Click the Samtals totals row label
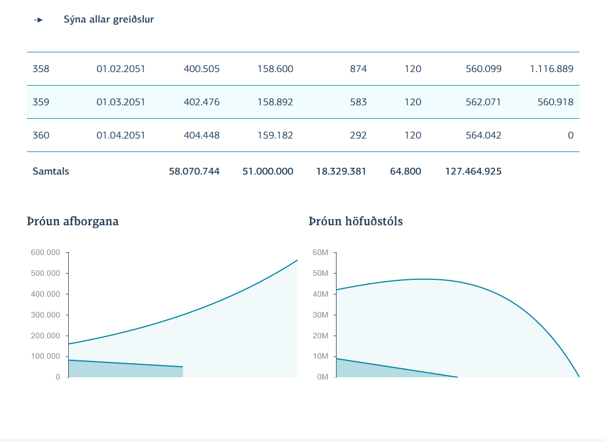 pos(51,171)
